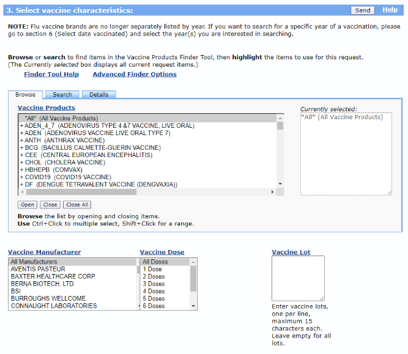Click the Send button

[362, 10]
